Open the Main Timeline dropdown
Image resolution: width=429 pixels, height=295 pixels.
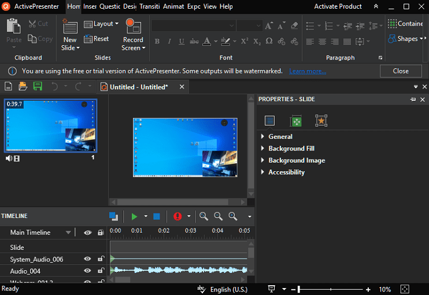pyautogui.click(x=68, y=233)
